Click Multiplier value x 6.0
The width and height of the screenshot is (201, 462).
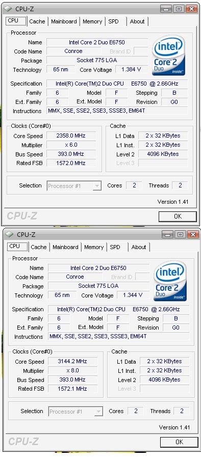[x=71, y=145]
